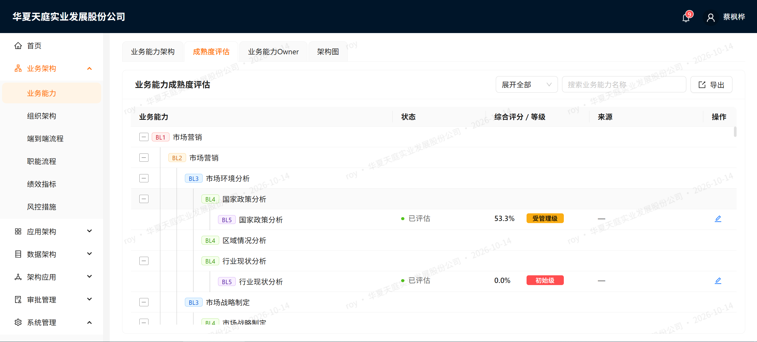Open the 架构图 tab
Viewport: 757px width, 342px height.
(x=328, y=52)
